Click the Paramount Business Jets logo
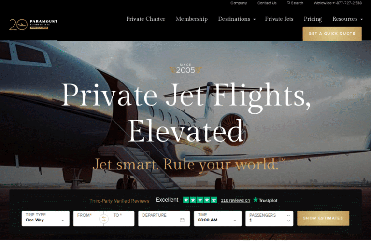 coord(33,25)
